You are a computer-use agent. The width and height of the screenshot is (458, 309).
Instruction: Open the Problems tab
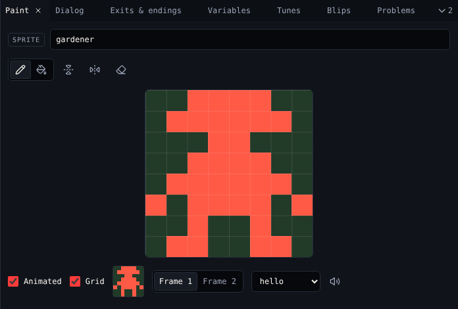[x=395, y=11]
